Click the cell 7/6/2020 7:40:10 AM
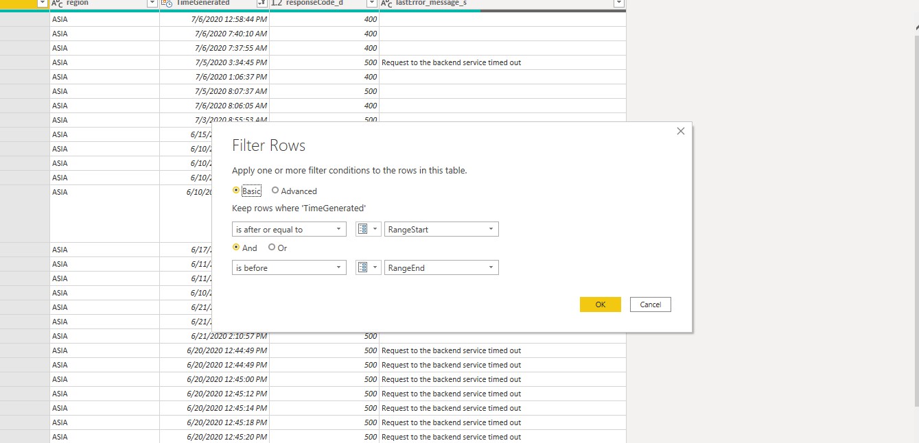Viewport: 919px width, 443px height. [x=214, y=34]
